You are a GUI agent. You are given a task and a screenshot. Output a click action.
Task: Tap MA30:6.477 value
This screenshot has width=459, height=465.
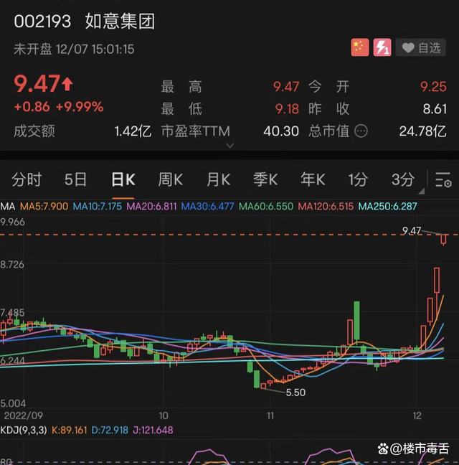pos(207,207)
